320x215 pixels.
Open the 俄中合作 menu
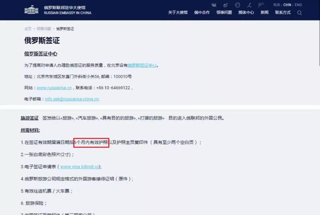202,12
